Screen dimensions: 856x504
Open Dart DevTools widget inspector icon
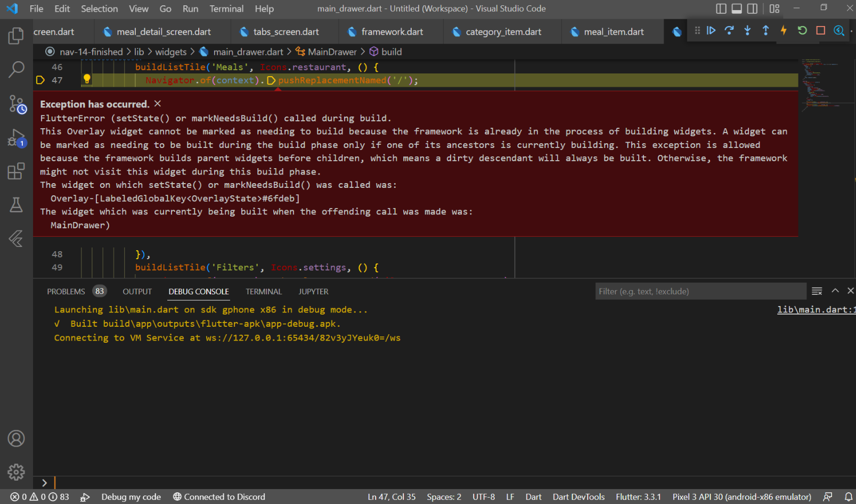839,31
